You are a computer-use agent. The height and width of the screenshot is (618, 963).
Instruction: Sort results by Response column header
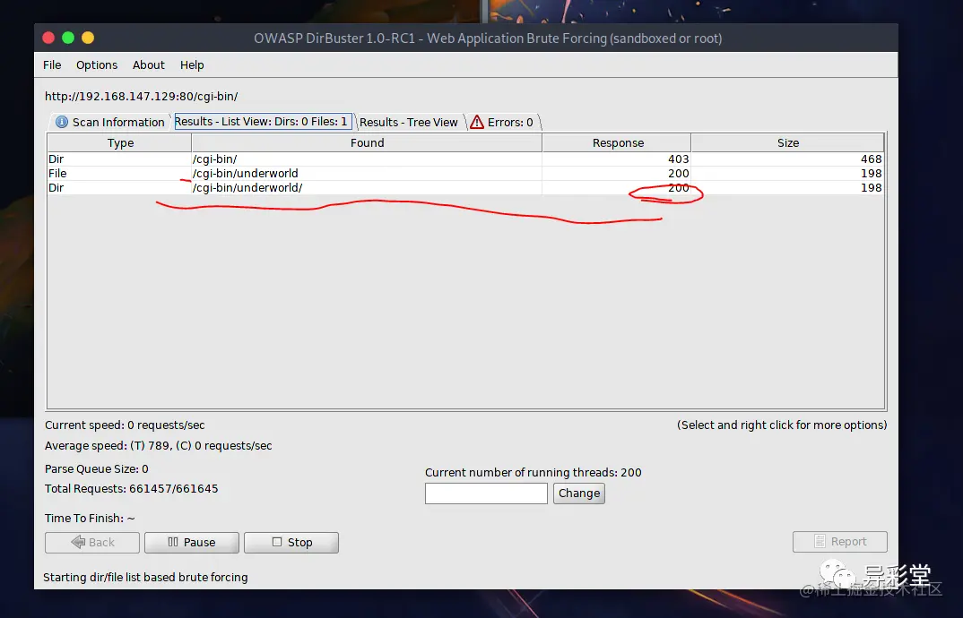coord(617,143)
